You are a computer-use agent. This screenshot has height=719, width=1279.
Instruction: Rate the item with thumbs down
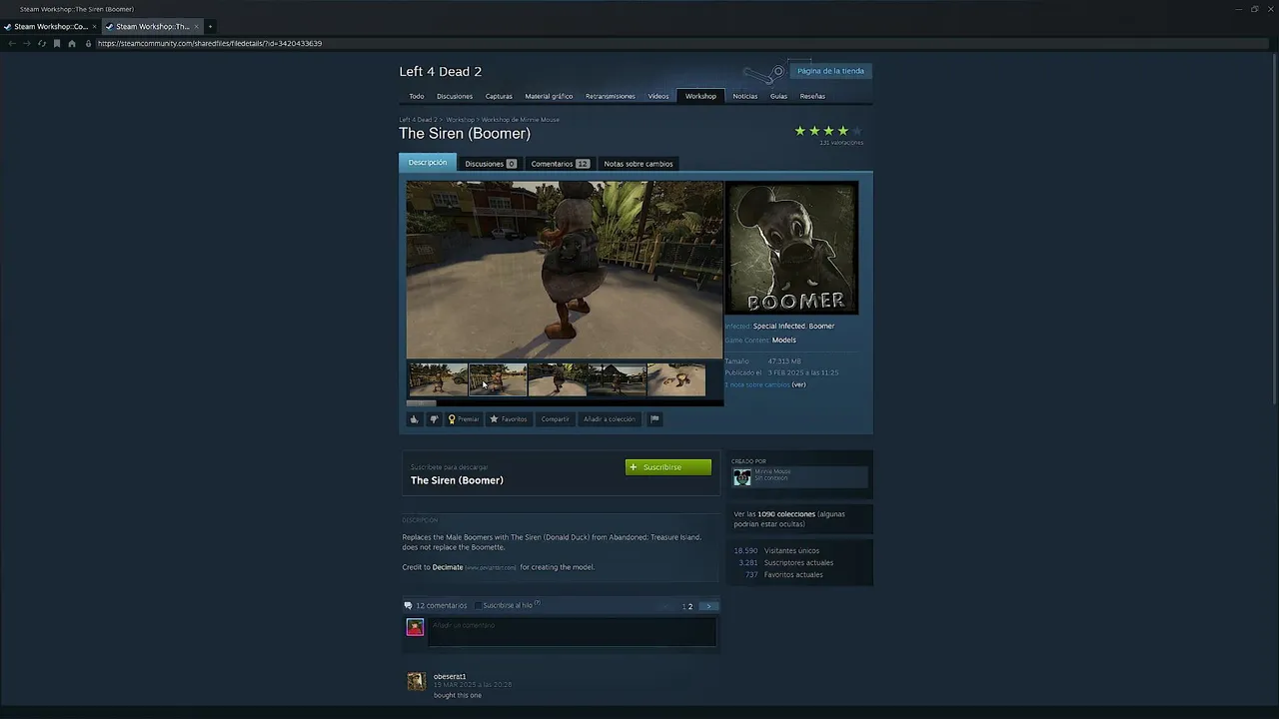coord(434,419)
